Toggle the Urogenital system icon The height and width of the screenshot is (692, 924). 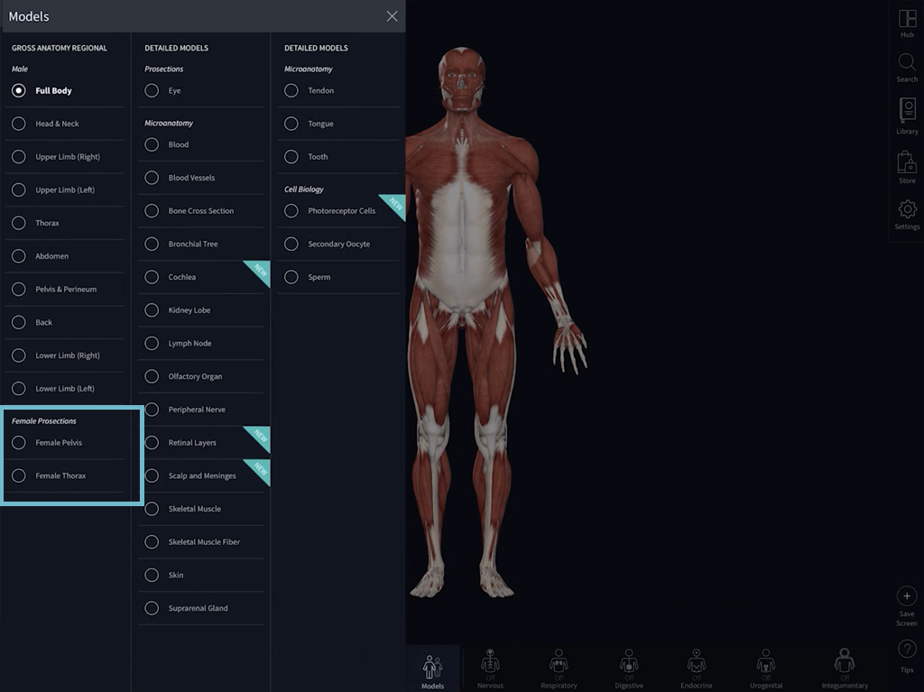[x=766, y=662]
